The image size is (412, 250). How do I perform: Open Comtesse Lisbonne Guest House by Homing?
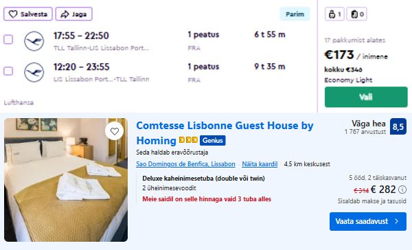pyautogui.click(x=225, y=133)
